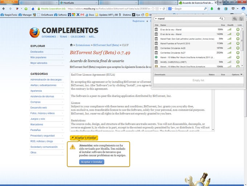The height and width of the screenshot is (186, 247).
Task: Open the TEMAS section
Action: point(63,37)
